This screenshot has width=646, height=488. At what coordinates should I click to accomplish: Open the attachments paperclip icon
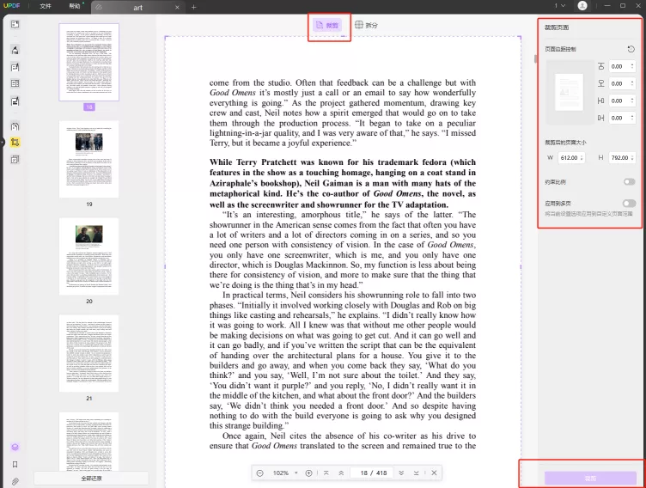click(x=15, y=481)
